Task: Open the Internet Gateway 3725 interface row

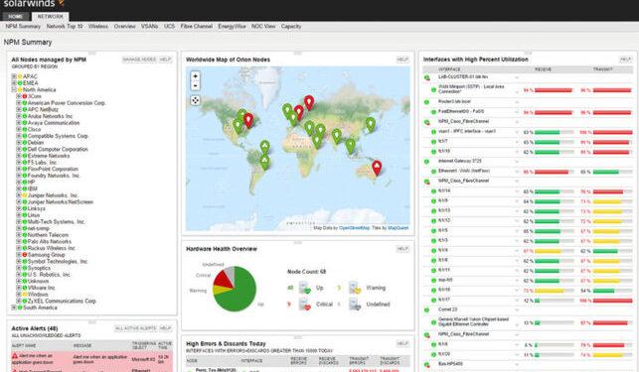Action: [x=528, y=161]
